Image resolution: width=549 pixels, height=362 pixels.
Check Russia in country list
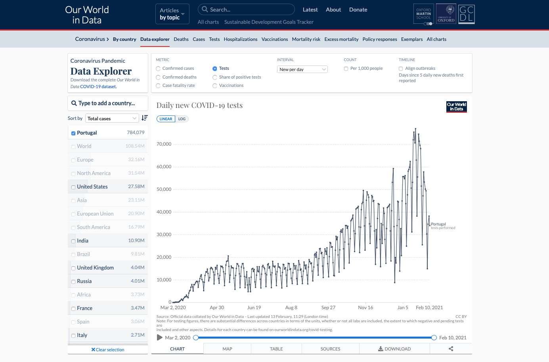pos(73,282)
